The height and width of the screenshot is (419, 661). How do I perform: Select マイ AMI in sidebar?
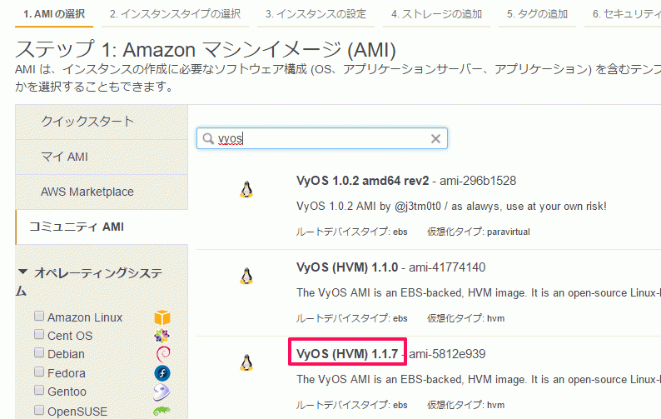102,157
